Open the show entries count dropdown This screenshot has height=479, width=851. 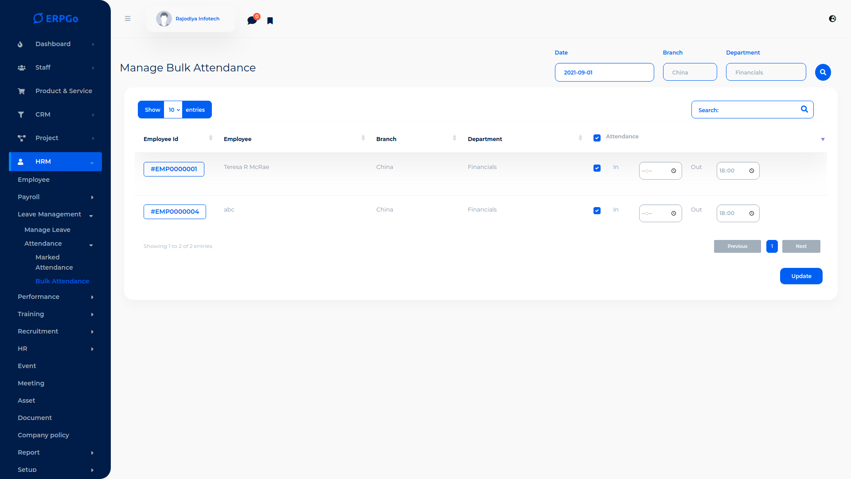(173, 110)
